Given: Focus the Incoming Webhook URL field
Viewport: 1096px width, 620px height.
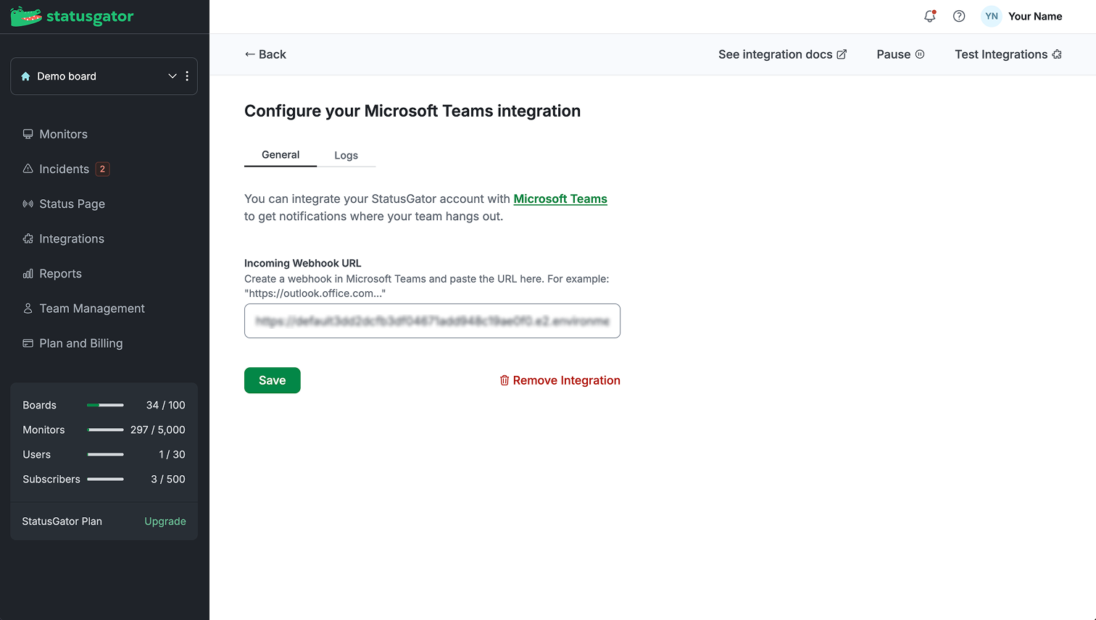Looking at the screenshot, I should [432, 321].
